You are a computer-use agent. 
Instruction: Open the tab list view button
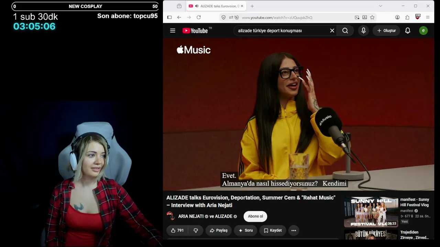coord(179,6)
